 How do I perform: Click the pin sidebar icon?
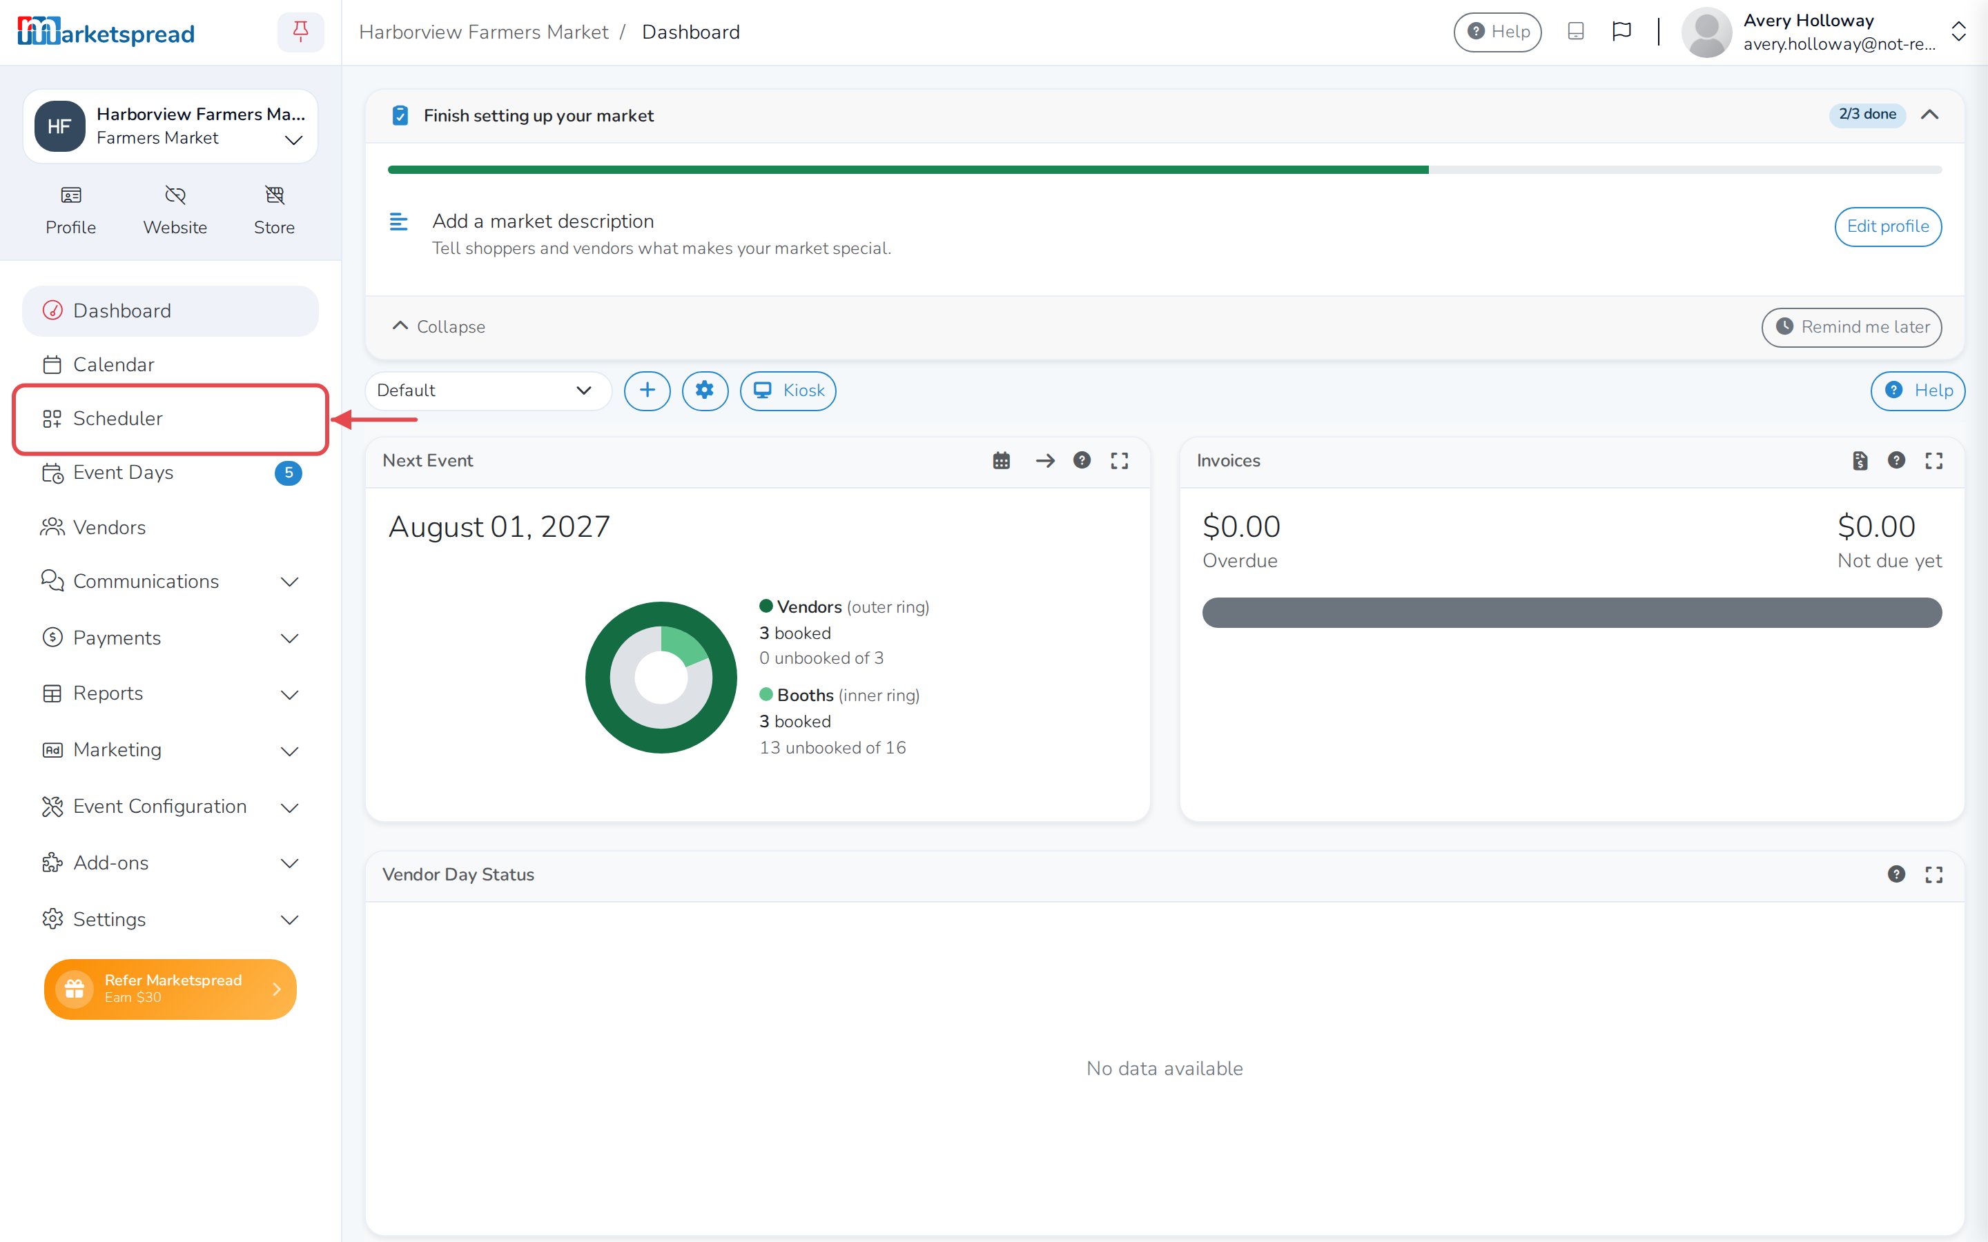coord(301,32)
